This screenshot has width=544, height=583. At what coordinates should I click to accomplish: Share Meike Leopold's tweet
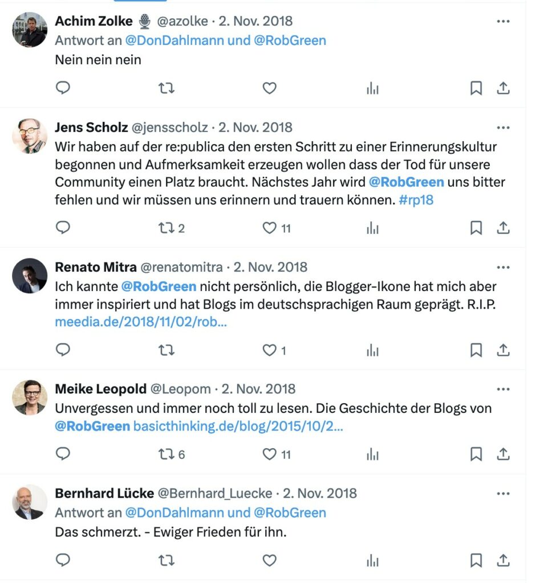(x=503, y=454)
